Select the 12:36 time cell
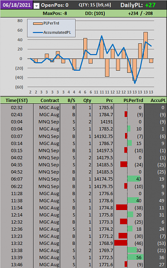The image size is (167, 268). tap(17, 229)
